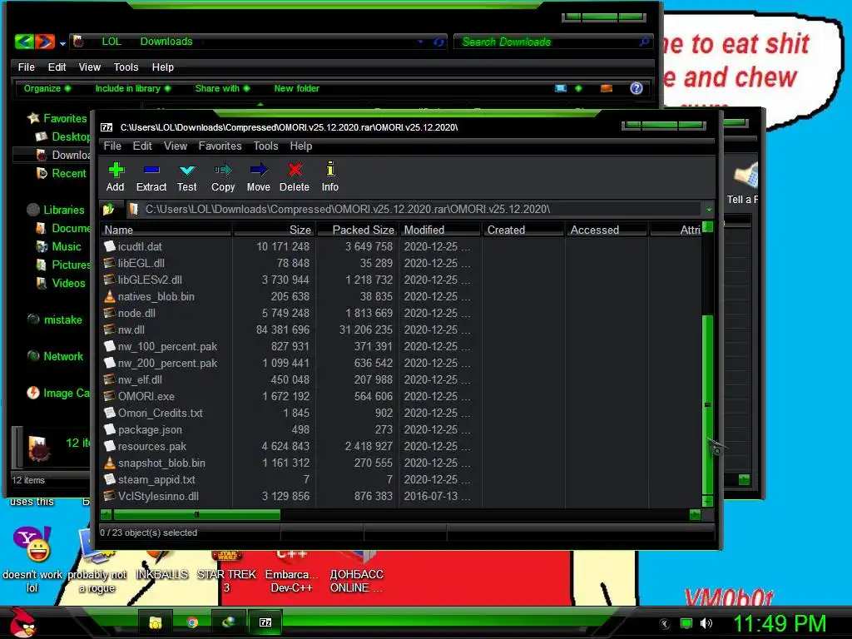Viewport: 852px width, 639px height.
Task: Select Recent under Favorites
Action: 62,173
